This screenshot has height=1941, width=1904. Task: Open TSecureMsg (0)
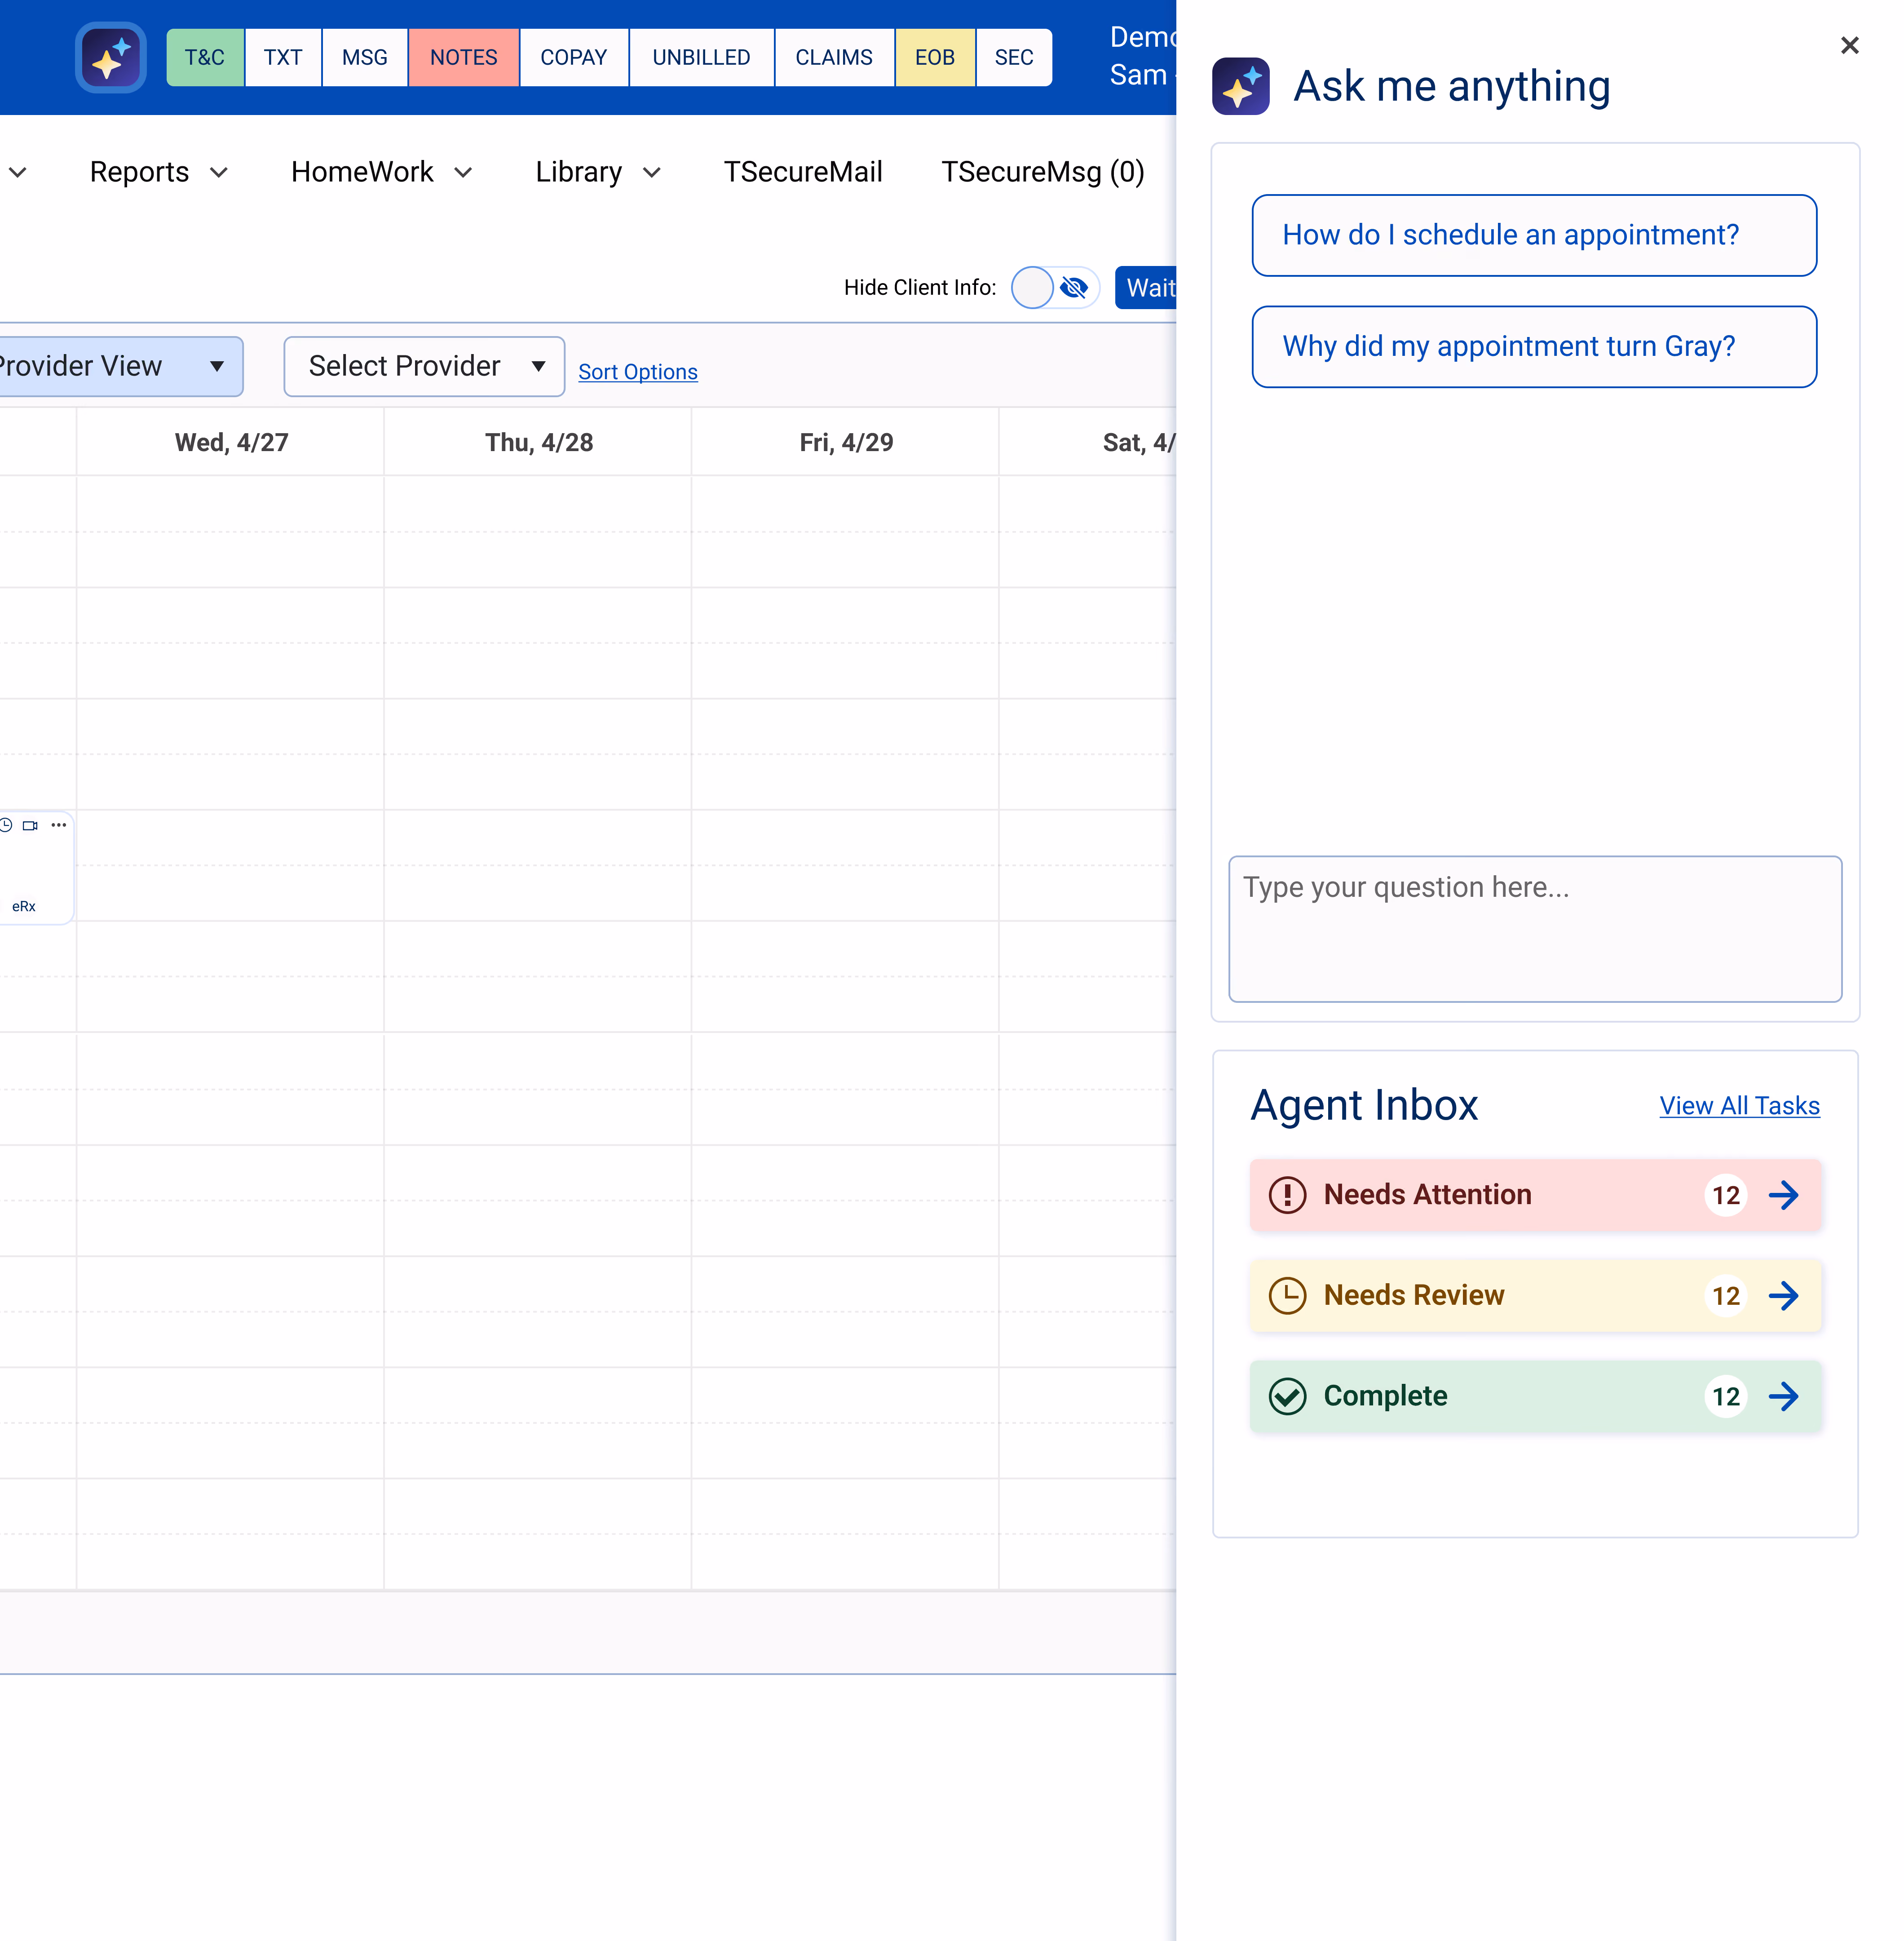pos(1043,172)
